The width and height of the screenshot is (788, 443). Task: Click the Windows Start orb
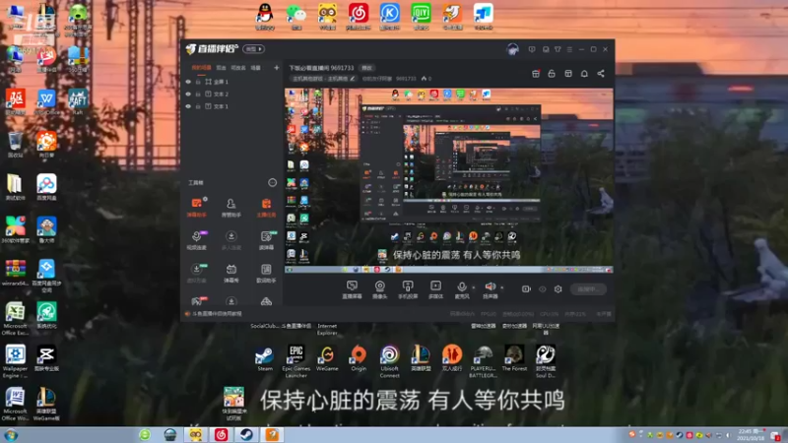11,435
